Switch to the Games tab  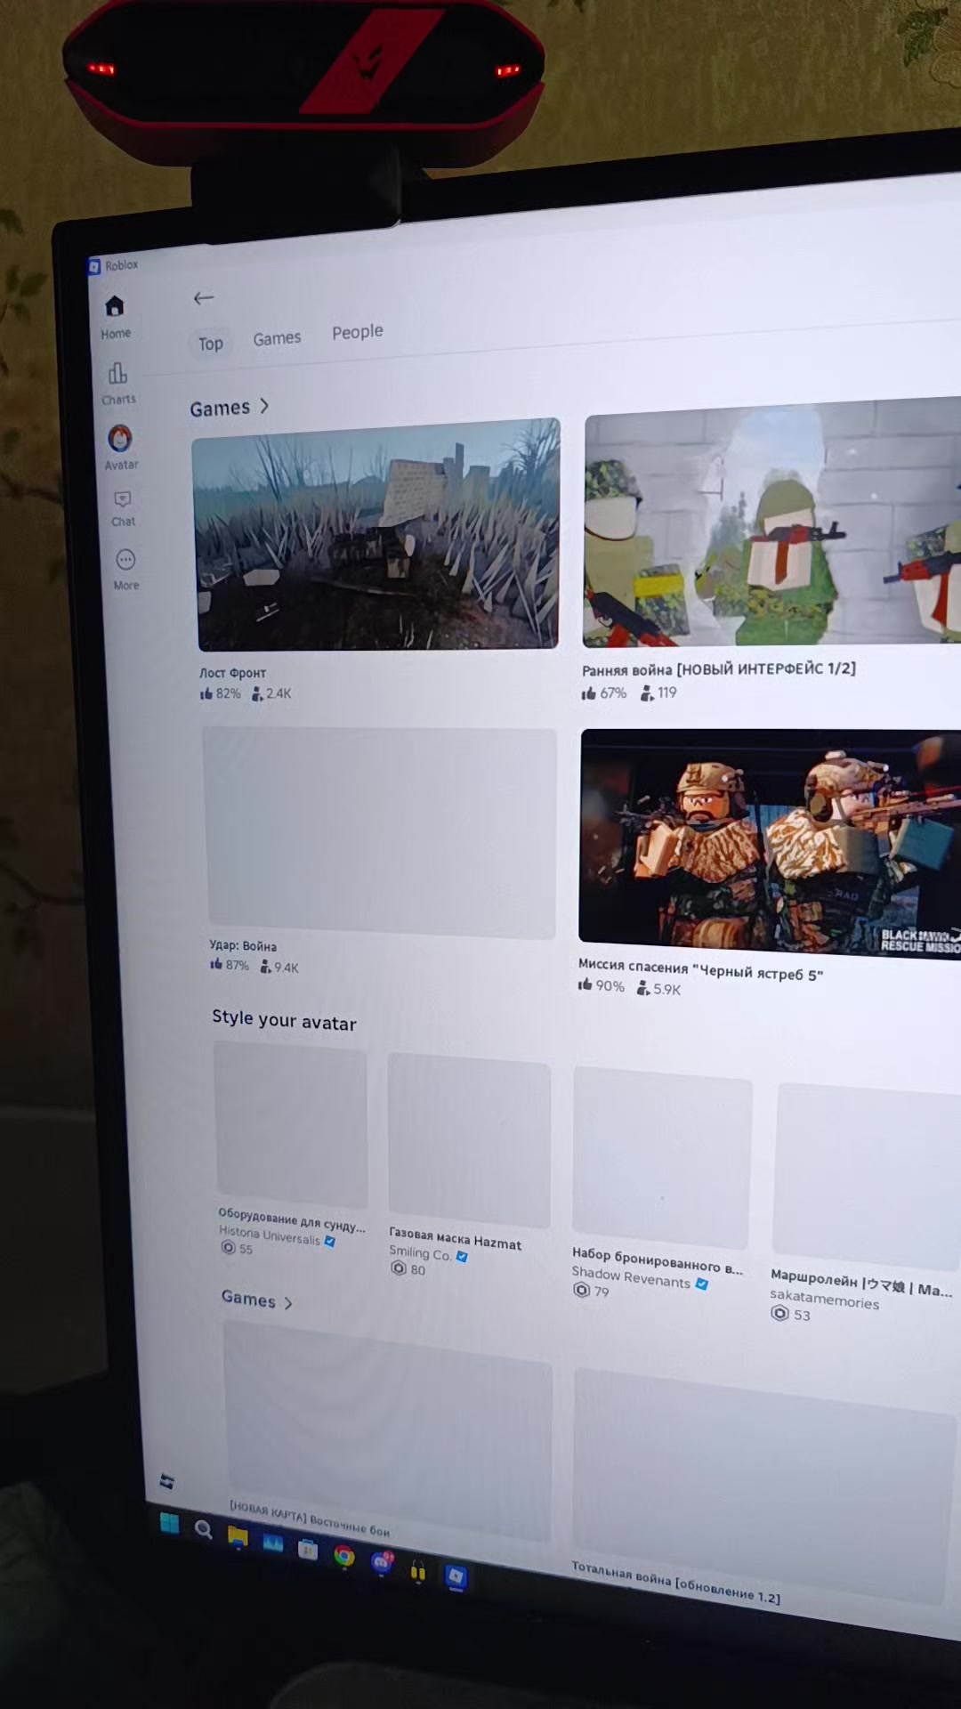pos(277,338)
